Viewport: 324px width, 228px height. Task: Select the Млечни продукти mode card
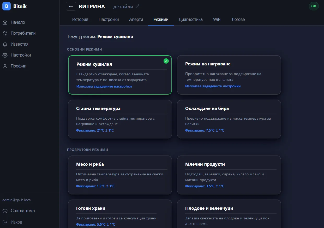[229, 175]
